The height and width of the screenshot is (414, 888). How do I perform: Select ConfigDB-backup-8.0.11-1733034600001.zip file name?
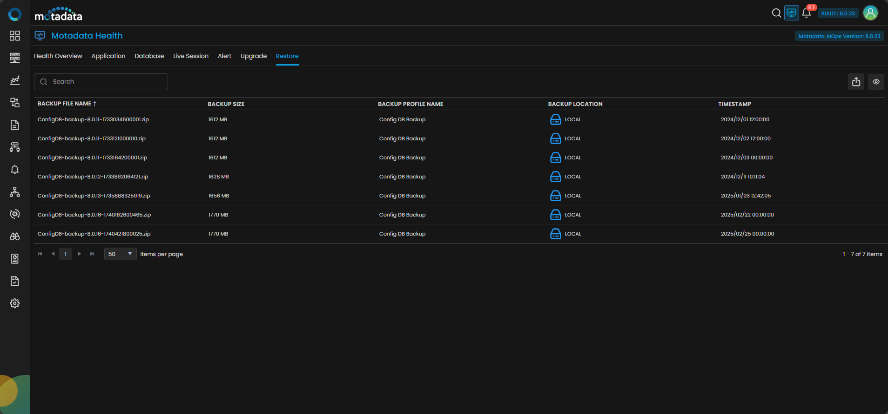[x=93, y=119]
